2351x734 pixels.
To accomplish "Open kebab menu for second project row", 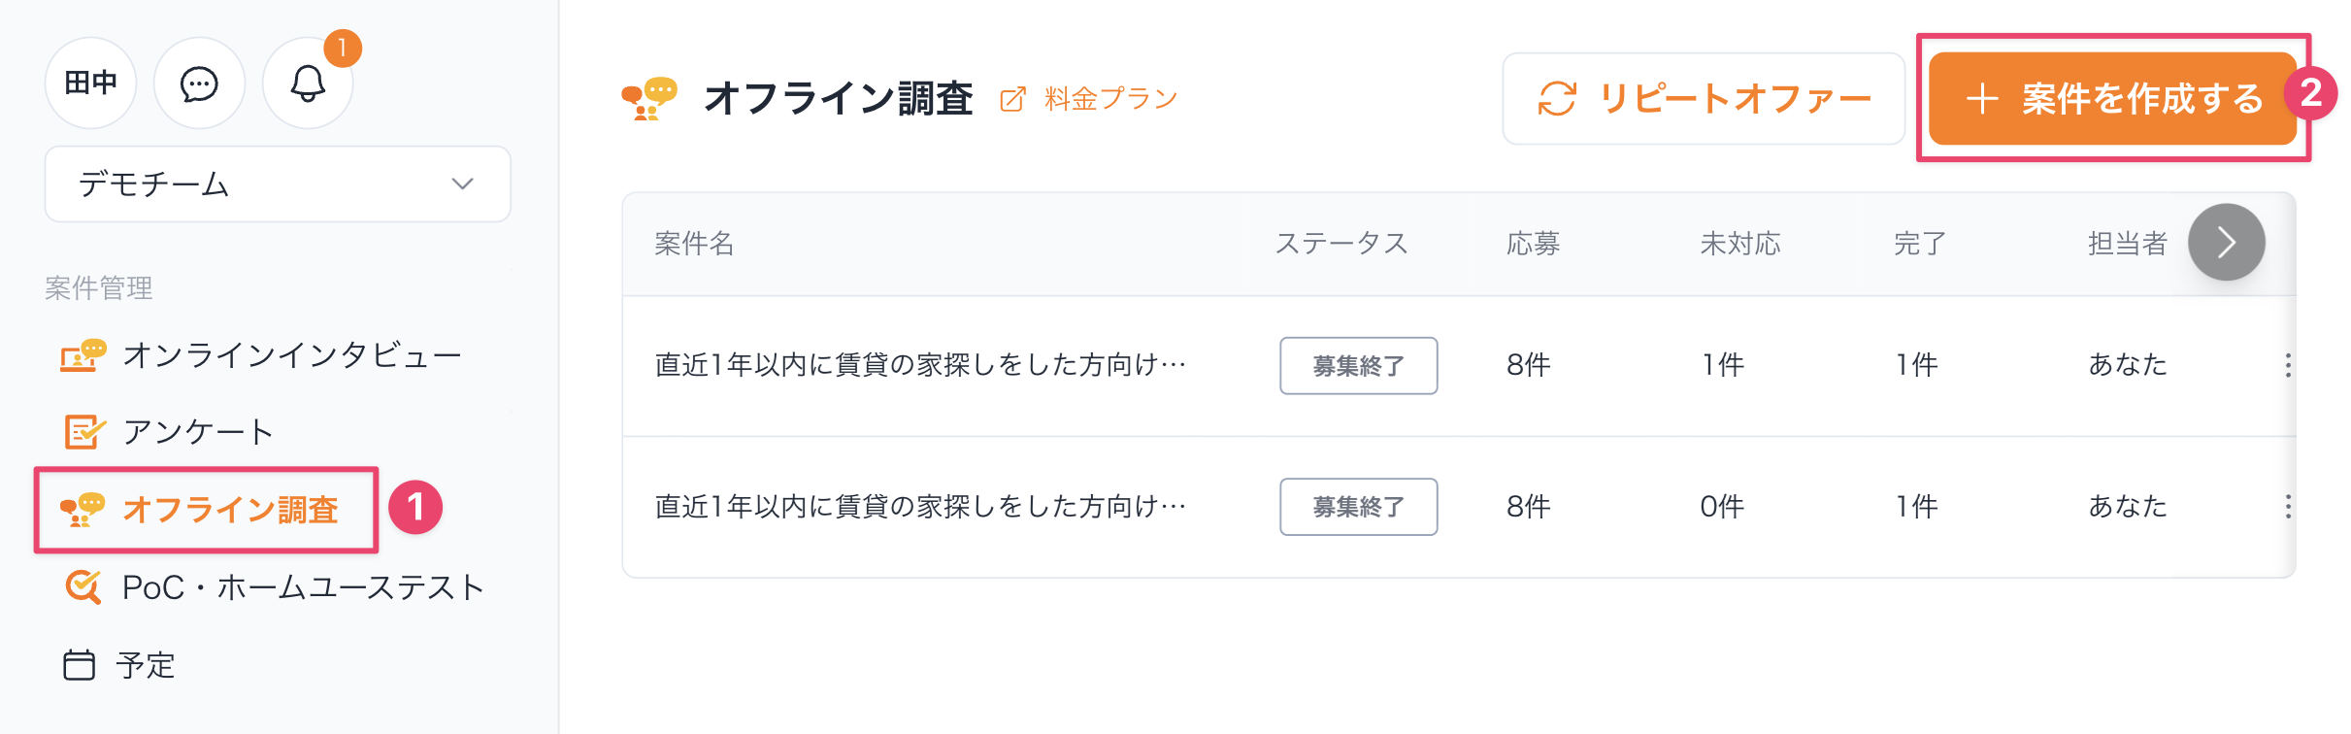I will (2288, 506).
